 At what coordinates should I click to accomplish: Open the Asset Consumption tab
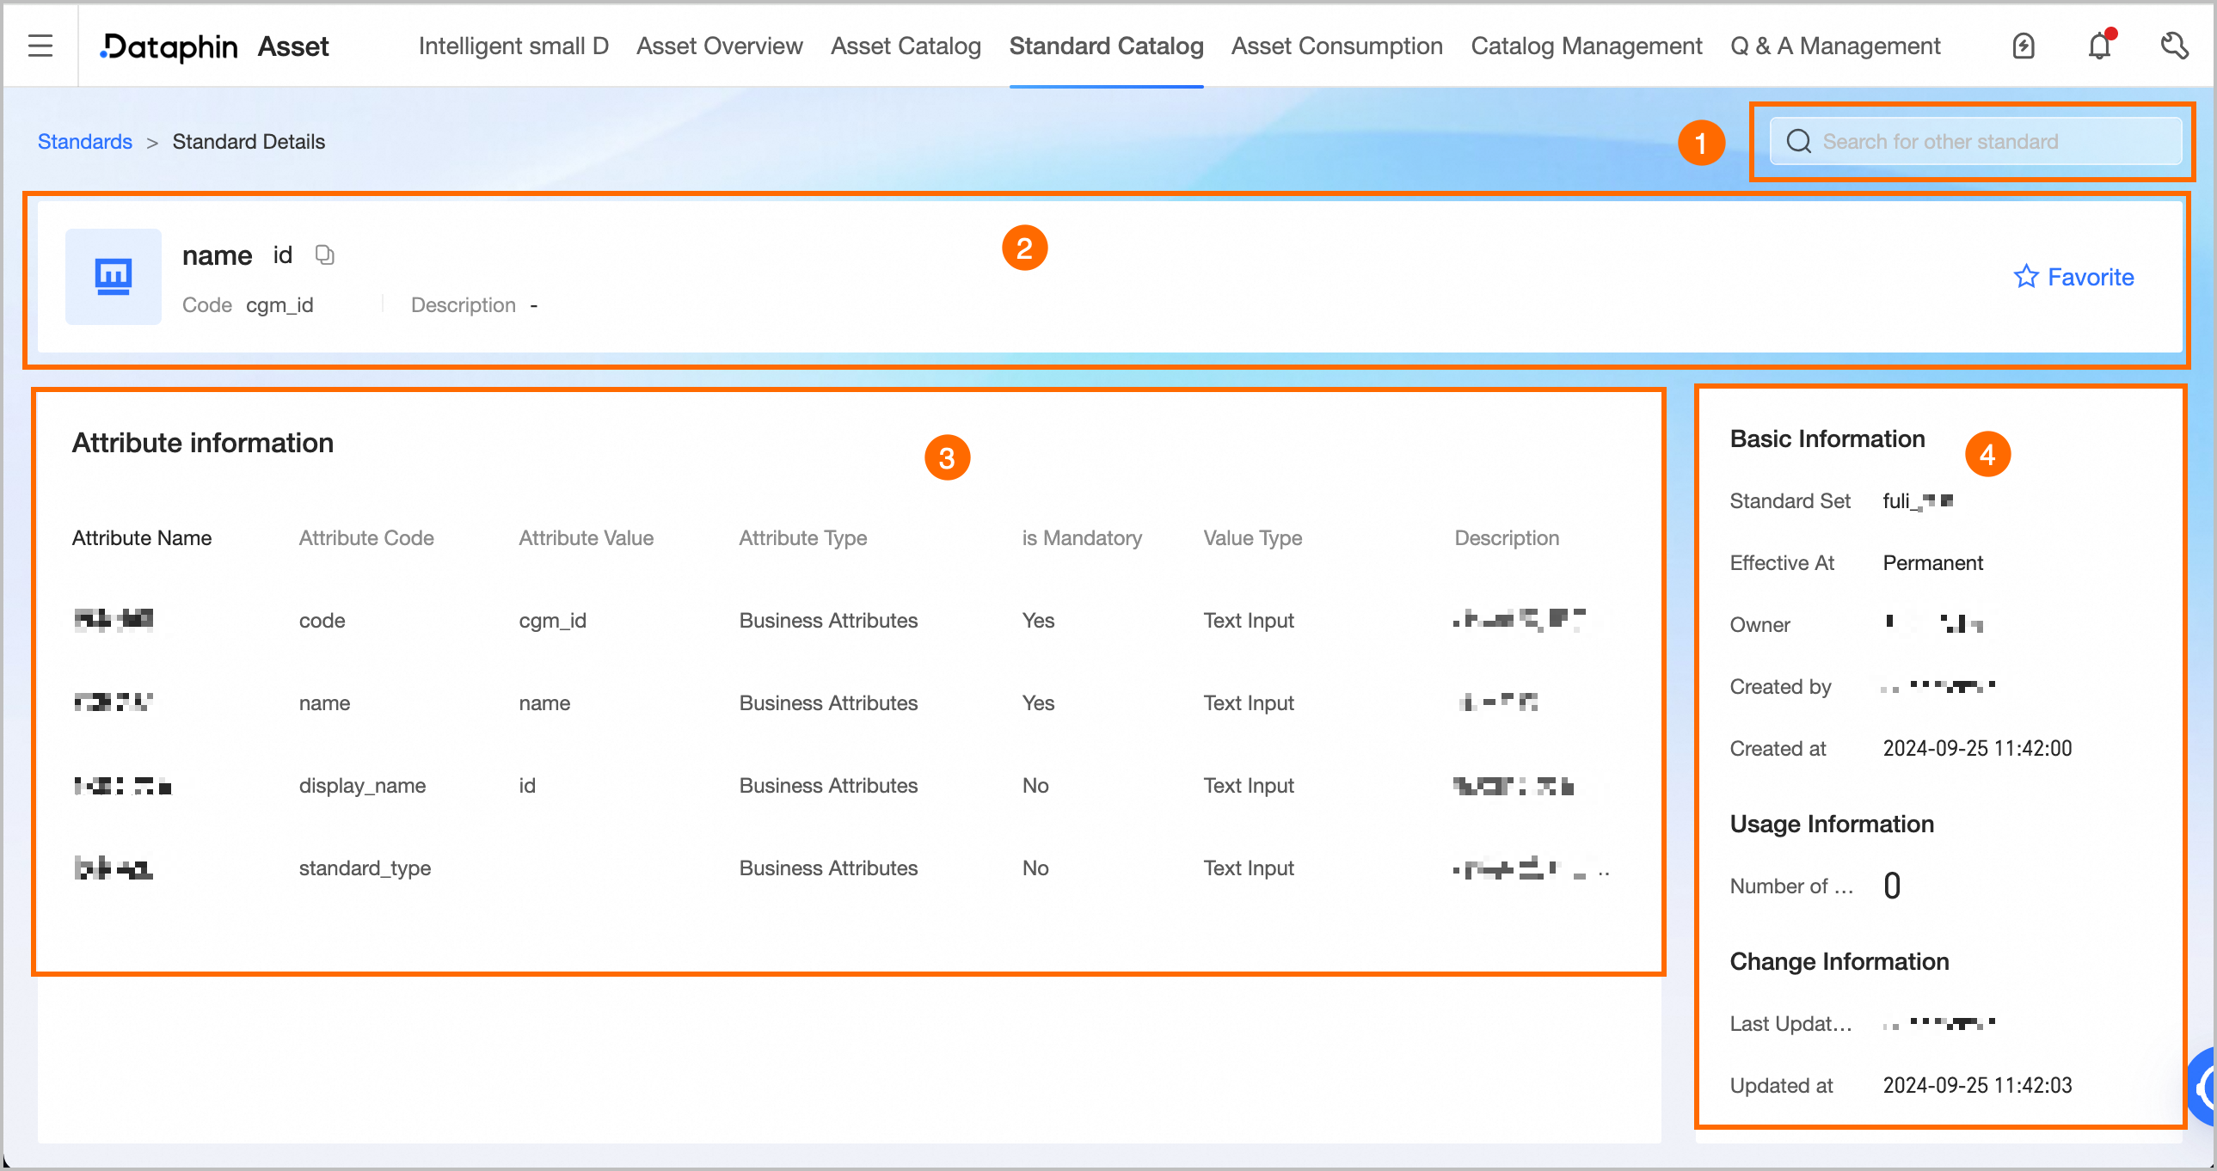(x=1336, y=46)
